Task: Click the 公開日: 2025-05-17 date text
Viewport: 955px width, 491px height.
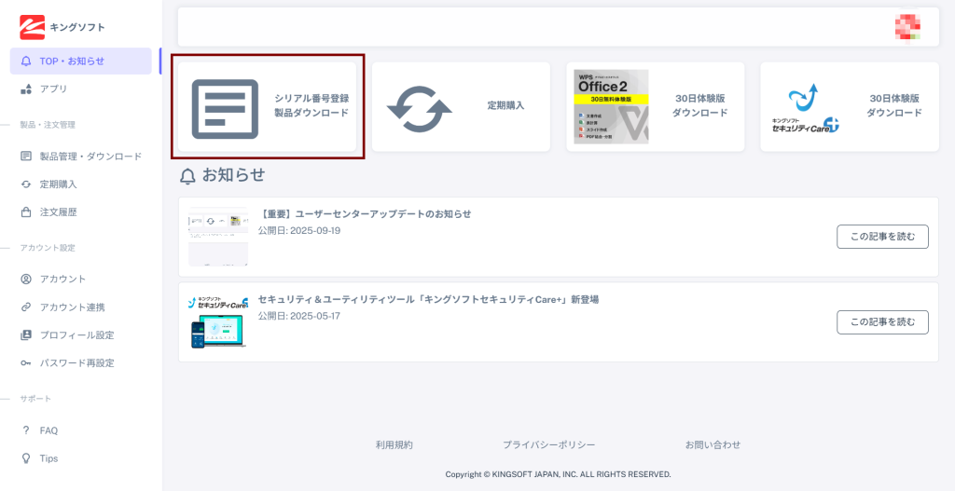Action: pos(299,316)
